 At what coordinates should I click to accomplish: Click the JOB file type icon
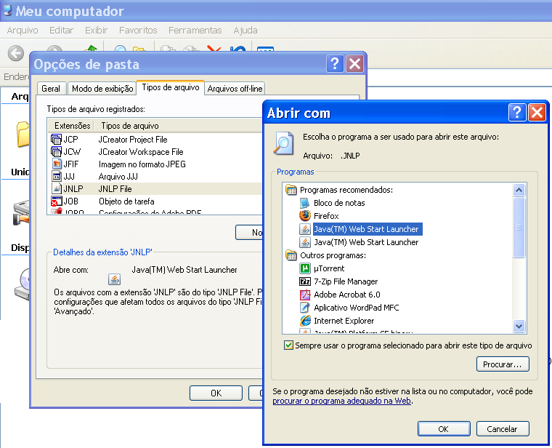point(56,201)
